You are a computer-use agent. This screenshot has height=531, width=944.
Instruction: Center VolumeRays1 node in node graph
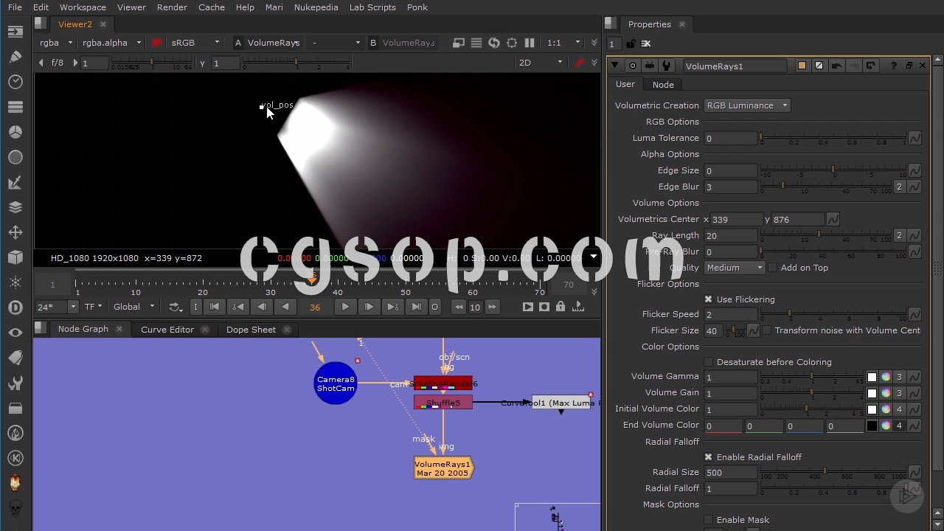click(x=632, y=66)
